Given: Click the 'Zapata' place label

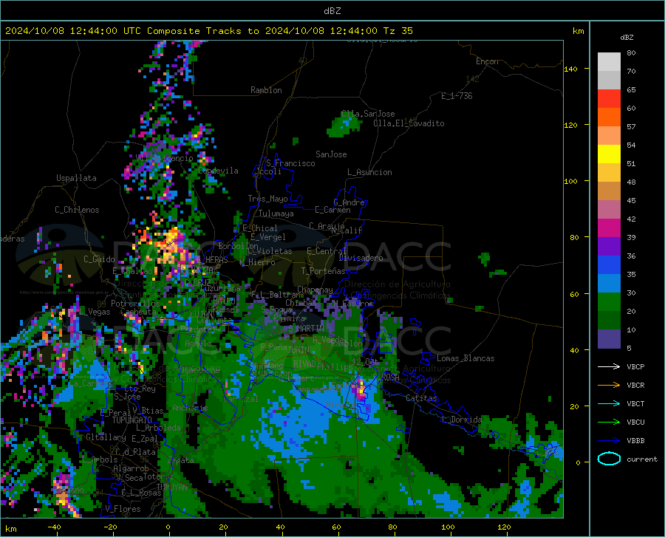Looking at the screenshot, I should tap(181, 460).
